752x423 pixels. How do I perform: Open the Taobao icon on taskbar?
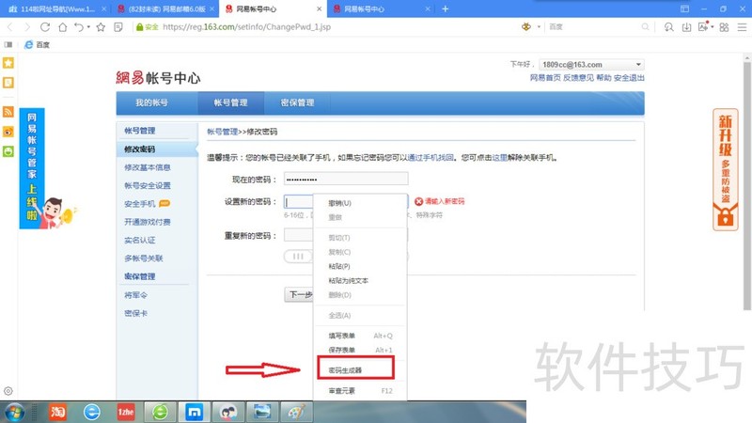click(x=57, y=412)
